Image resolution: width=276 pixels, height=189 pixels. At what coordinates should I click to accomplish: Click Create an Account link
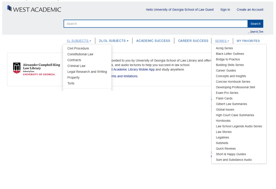pos(250,10)
